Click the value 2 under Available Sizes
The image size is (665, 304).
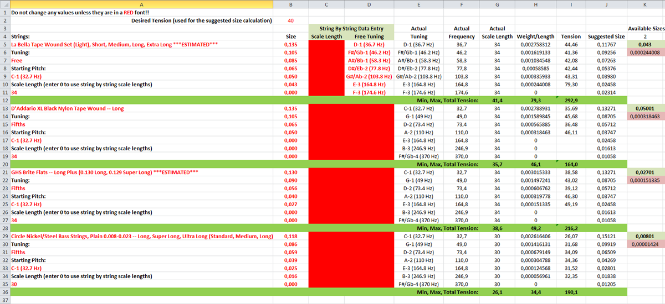point(645,36)
